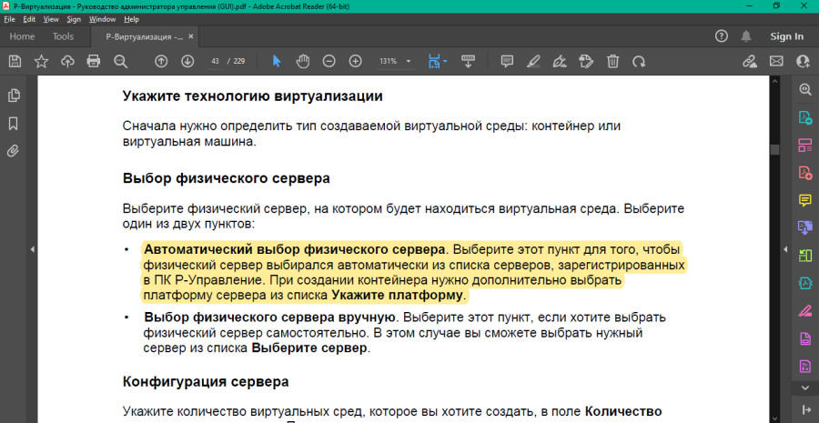Star this document as favorite
The height and width of the screenshot is (423, 819).
pos(41,61)
